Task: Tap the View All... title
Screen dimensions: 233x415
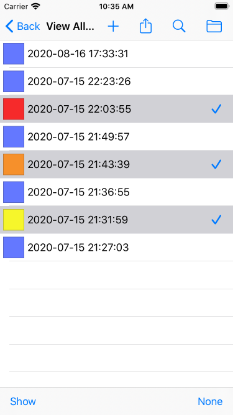Action: [70, 27]
